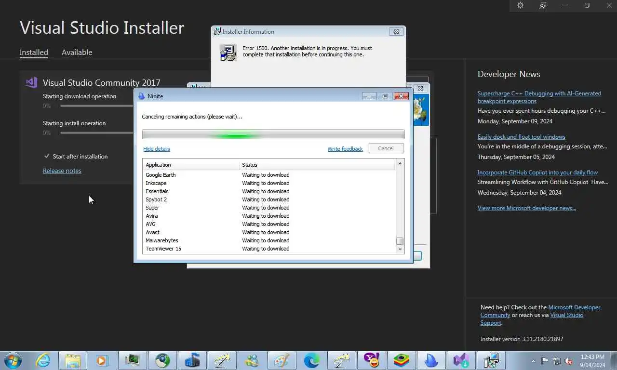Click the Ninite list scrollbar thumb
617x370 pixels.
(400, 241)
